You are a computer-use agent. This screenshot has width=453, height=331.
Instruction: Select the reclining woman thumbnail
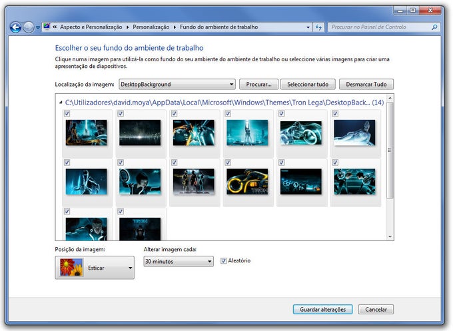354,133
